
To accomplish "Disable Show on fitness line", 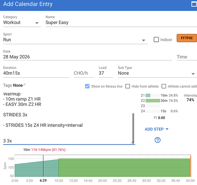I will pyautogui.click(x=87, y=86).
